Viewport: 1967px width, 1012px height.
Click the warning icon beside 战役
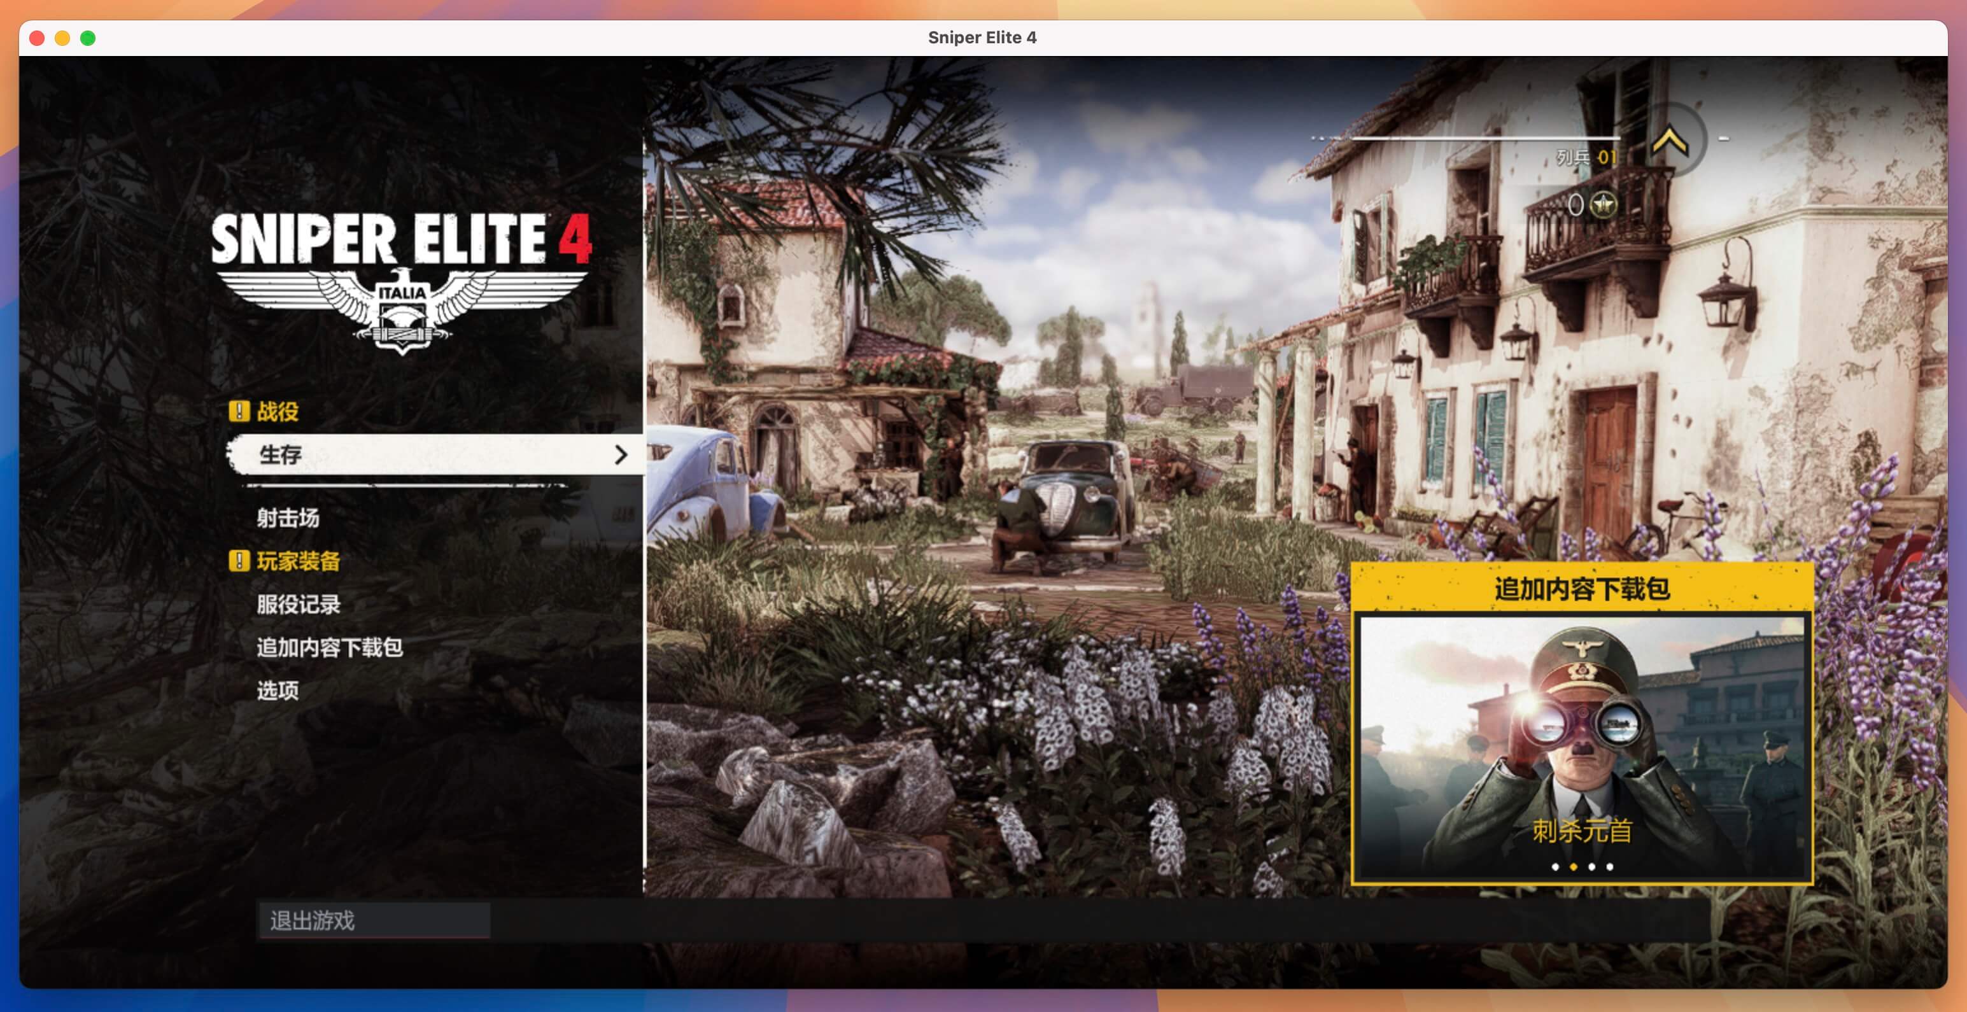239,411
